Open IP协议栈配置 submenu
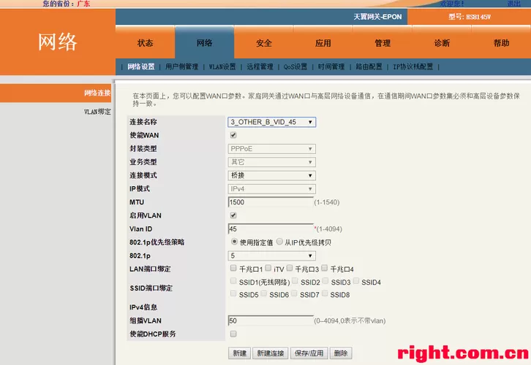Screen dimensions: 531x365 (x=413, y=66)
